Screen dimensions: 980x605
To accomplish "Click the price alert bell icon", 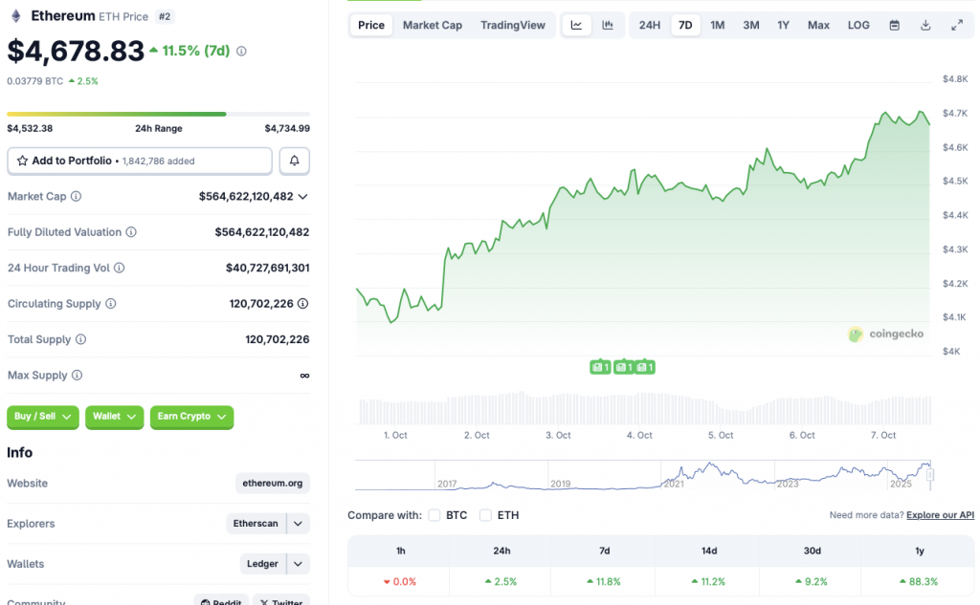I will coord(294,161).
